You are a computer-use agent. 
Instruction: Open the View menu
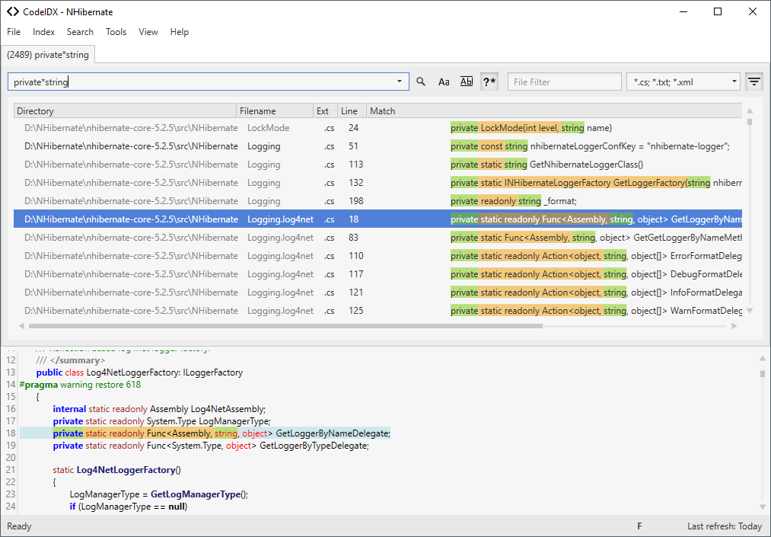click(148, 32)
